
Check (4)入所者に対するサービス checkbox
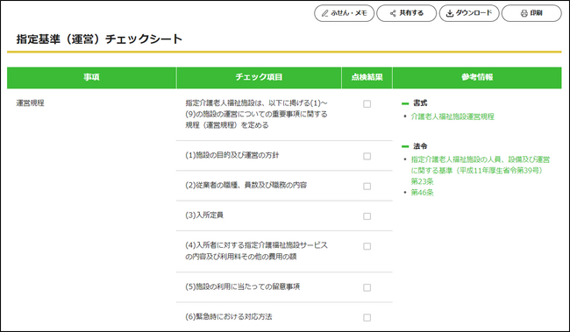click(x=367, y=246)
